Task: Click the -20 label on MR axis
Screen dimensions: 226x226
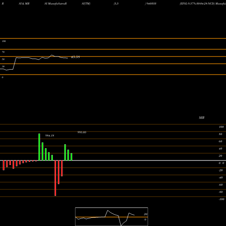Action: click(x=221, y=170)
